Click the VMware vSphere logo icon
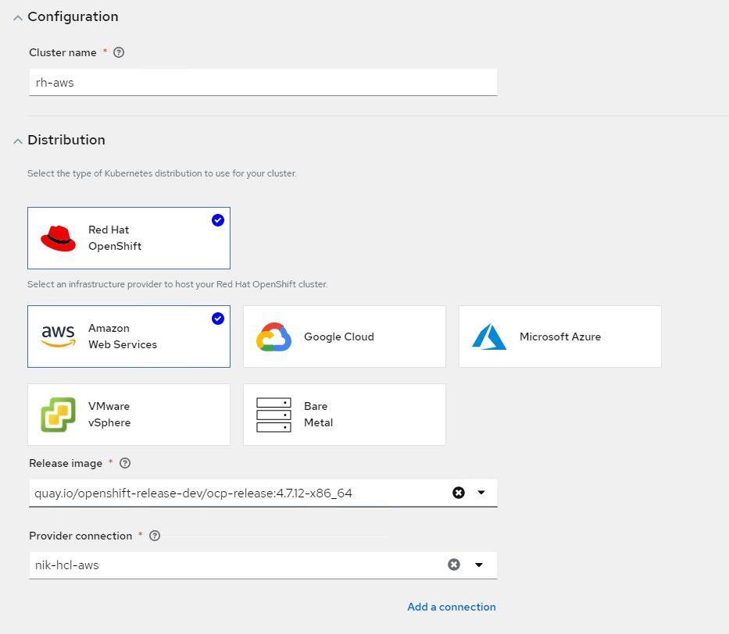 [x=58, y=415]
